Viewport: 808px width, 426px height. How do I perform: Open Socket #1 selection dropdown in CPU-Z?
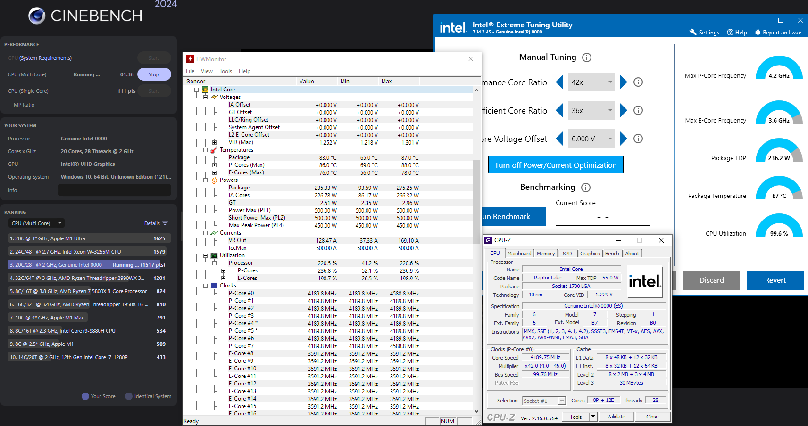pyautogui.click(x=544, y=401)
